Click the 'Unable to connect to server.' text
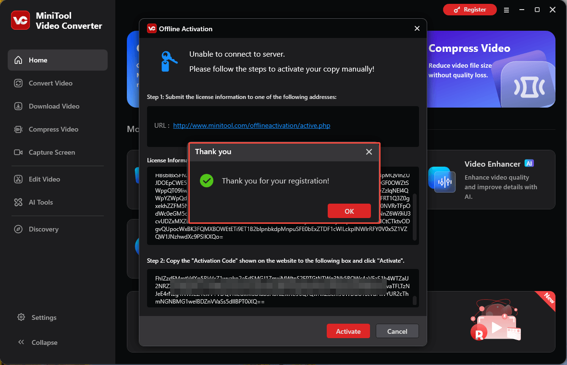The height and width of the screenshot is (365, 567). [237, 54]
